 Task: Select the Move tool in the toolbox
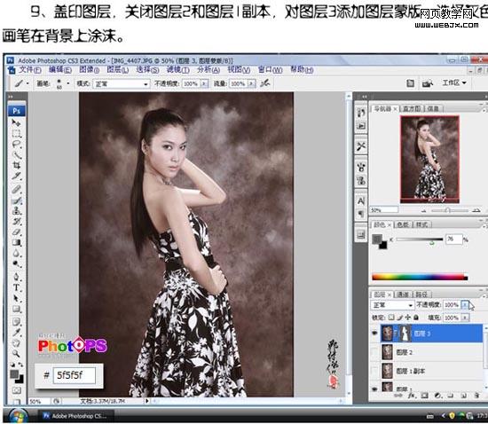click(x=16, y=123)
